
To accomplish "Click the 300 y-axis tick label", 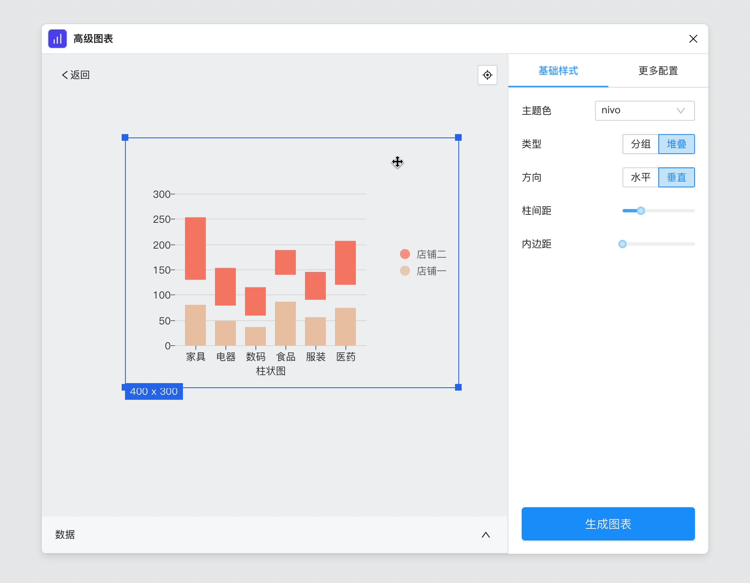I will [162, 194].
